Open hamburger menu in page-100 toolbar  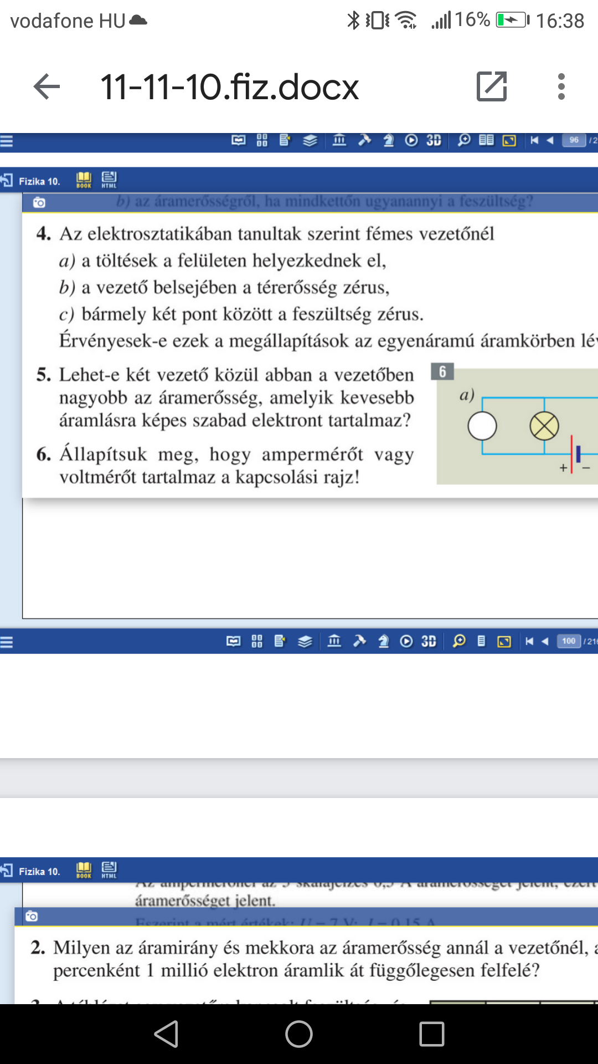(x=6, y=642)
